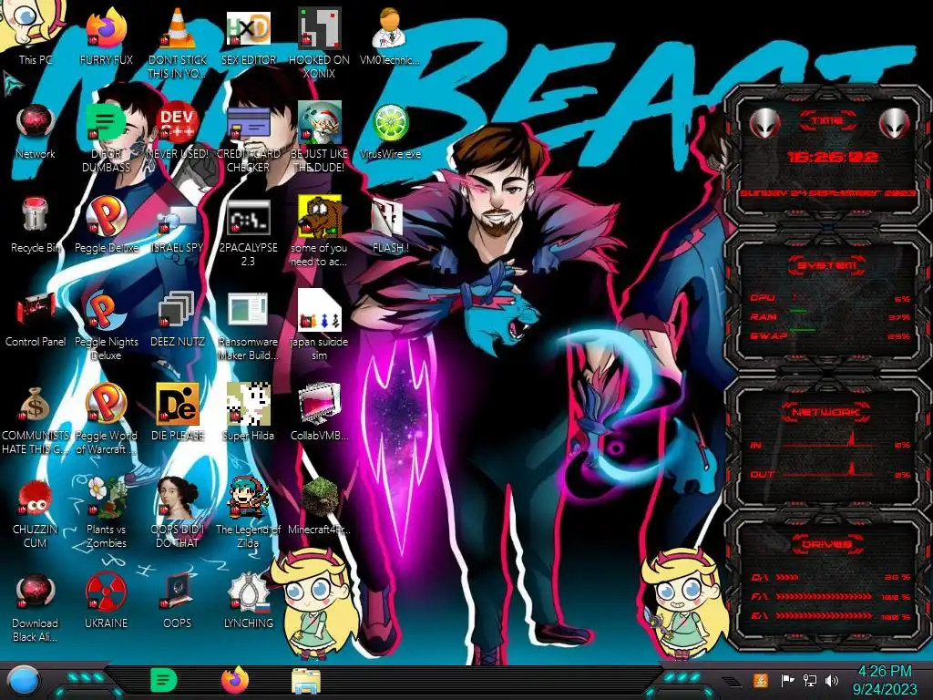Screen dimensions: 933x700
Task: Select the money bag COMMUNISTS HATE THIS icon
Action: tap(36, 404)
